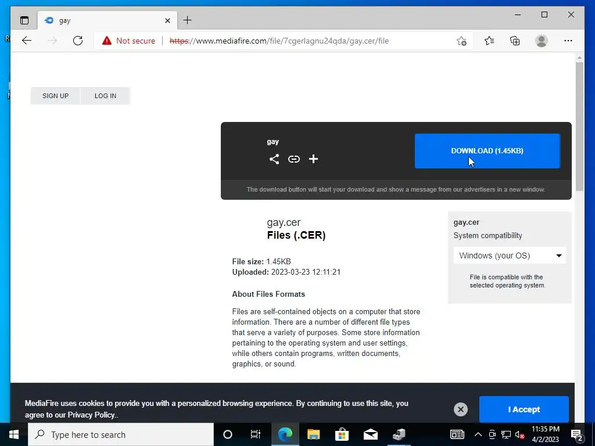Accept cookies with I Accept button
595x446 pixels.
(524, 409)
